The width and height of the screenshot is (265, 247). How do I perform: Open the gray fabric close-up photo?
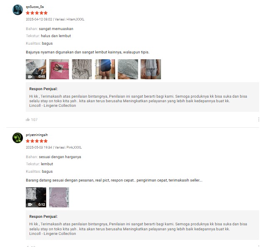pyautogui.click(x=128, y=69)
